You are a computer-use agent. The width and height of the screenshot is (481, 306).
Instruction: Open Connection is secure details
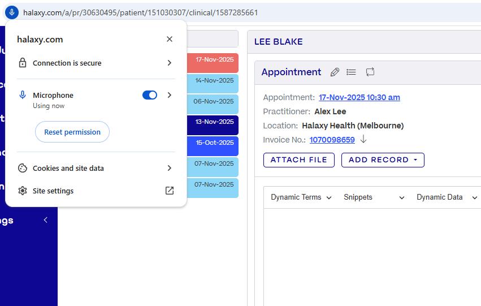click(x=96, y=63)
